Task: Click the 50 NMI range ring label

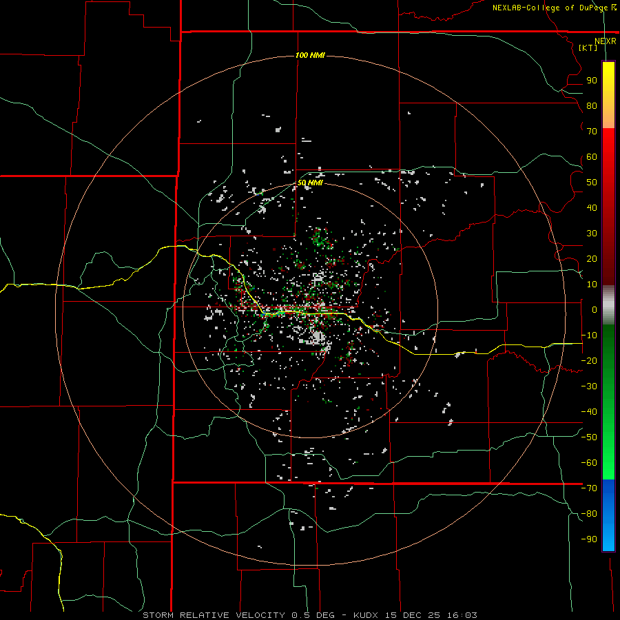Action: (310, 183)
